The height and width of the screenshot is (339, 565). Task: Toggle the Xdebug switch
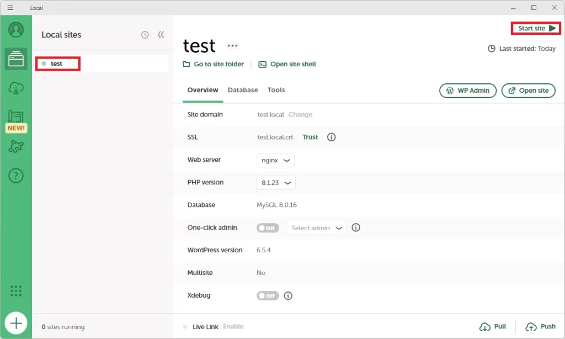pos(268,296)
